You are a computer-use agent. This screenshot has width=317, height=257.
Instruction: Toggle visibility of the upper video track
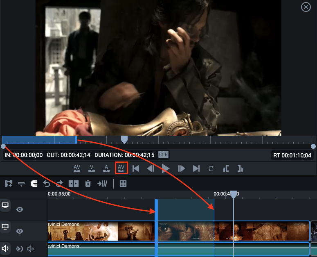point(20,209)
